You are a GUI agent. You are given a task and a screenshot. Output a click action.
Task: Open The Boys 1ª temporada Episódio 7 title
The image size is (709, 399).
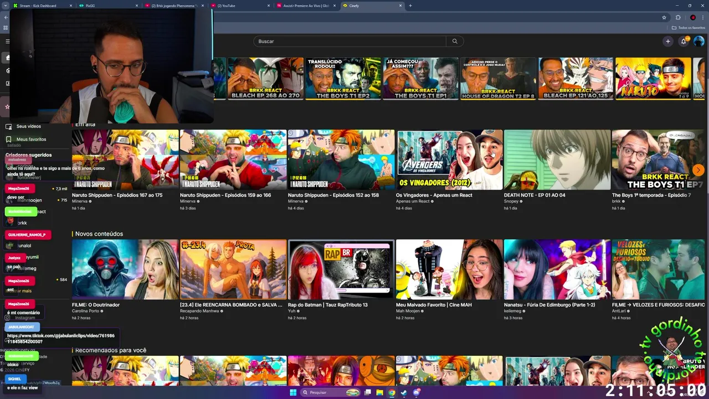click(651, 195)
